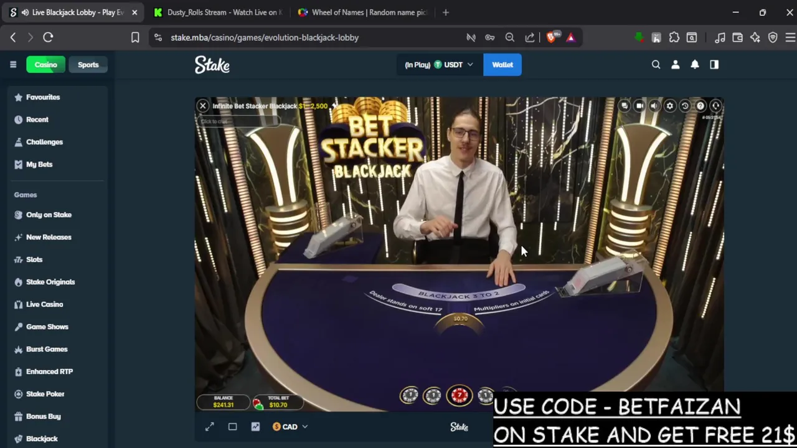This screenshot has width=797, height=448.
Task: Switch to Dusty_Rolls Stream tab
Action: (x=217, y=12)
